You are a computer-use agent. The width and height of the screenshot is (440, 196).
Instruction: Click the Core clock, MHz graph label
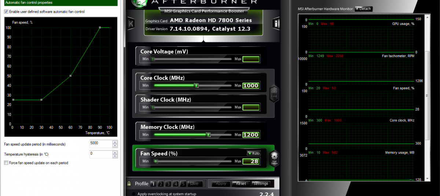point(402,120)
